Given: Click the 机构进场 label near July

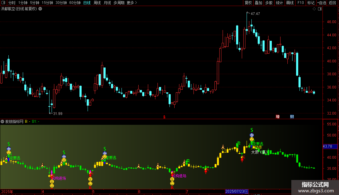Looking at the screenshot, I should (x=179, y=176).
